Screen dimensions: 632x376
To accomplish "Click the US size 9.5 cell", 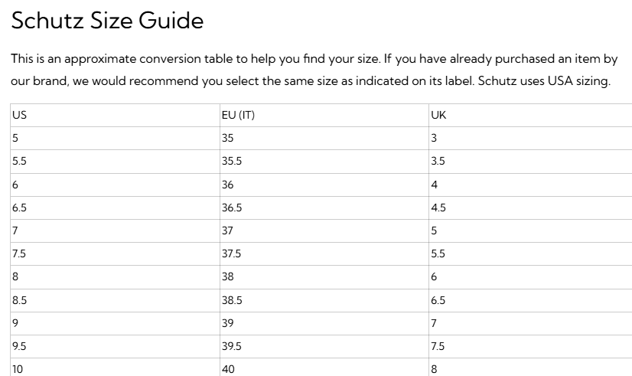I will [x=116, y=346].
